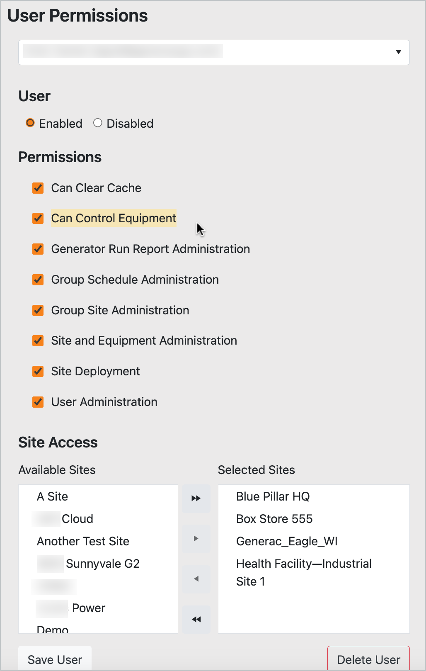Select Another Test Site in list
The image size is (426, 671).
[x=83, y=541]
